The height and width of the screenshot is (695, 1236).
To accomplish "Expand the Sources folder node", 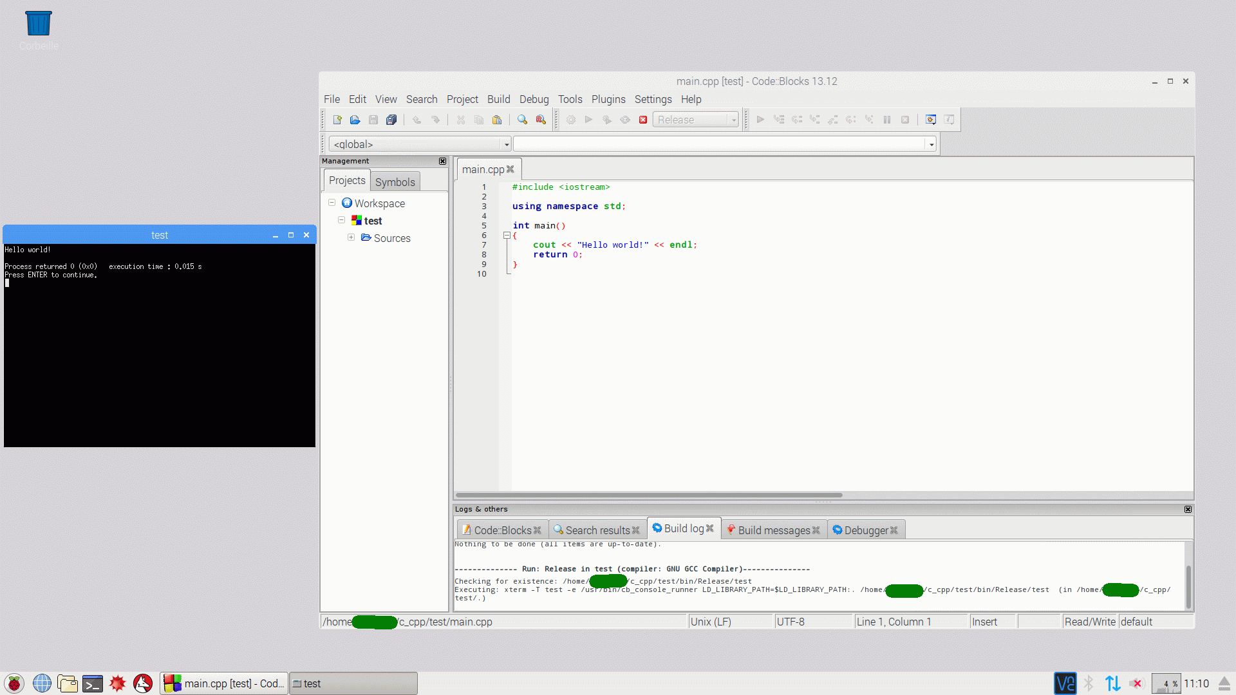I will pos(351,237).
